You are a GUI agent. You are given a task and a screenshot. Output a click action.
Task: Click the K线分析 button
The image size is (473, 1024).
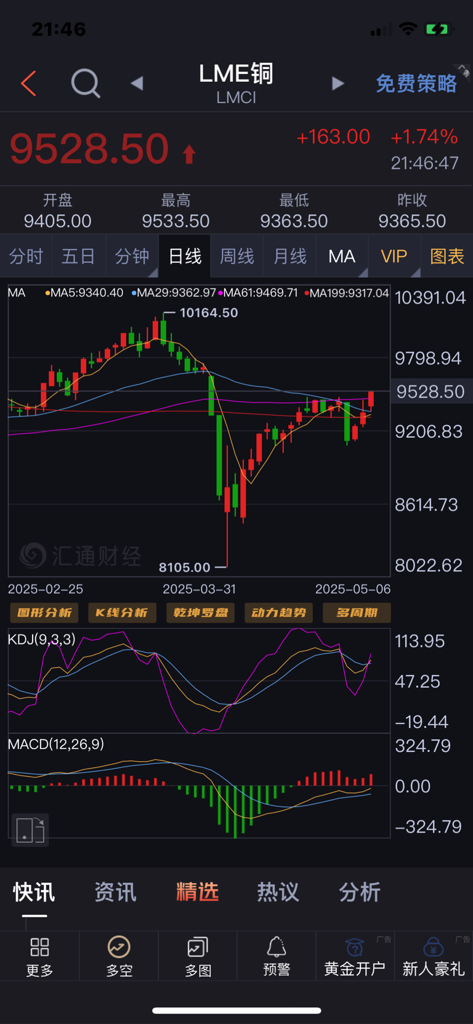coord(122,613)
